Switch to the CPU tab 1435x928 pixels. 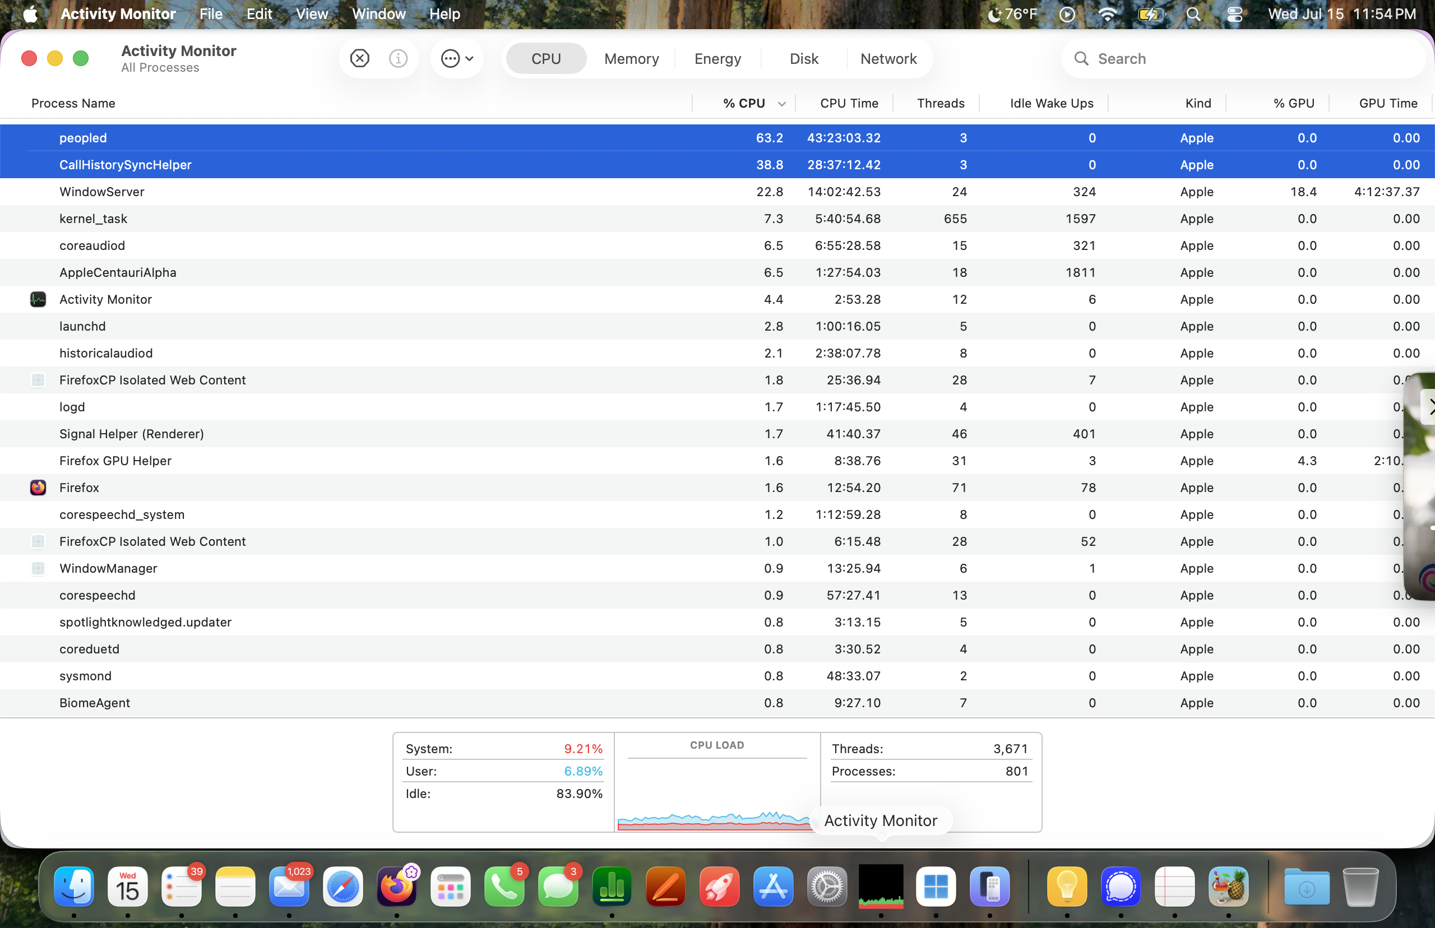[x=546, y=58]
